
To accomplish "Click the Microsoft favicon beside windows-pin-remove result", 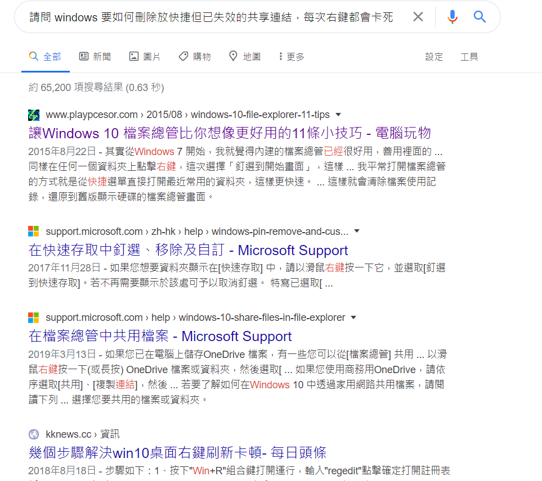I will tap(34, 231).
